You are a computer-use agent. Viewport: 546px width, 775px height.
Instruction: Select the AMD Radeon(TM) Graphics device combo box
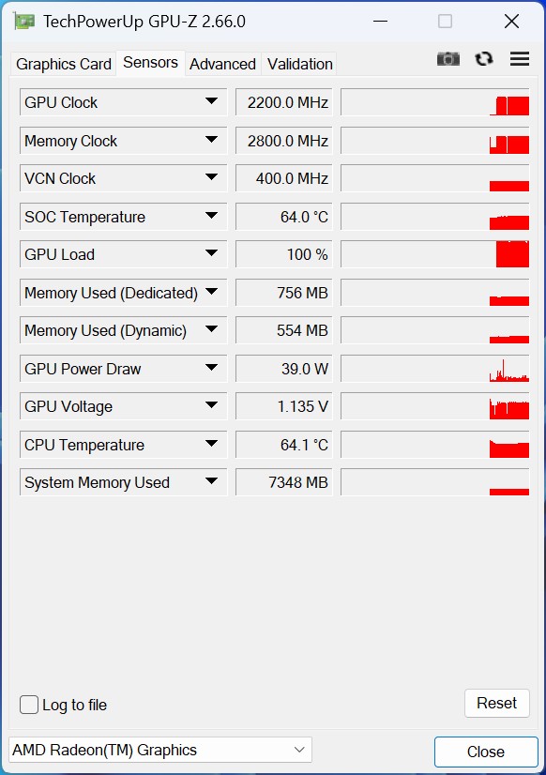pos(160,750)
